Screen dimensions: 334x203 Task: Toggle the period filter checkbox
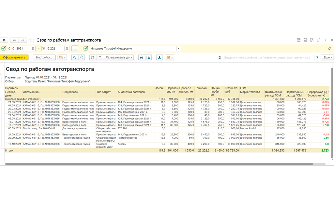click(x=3, y=48)
